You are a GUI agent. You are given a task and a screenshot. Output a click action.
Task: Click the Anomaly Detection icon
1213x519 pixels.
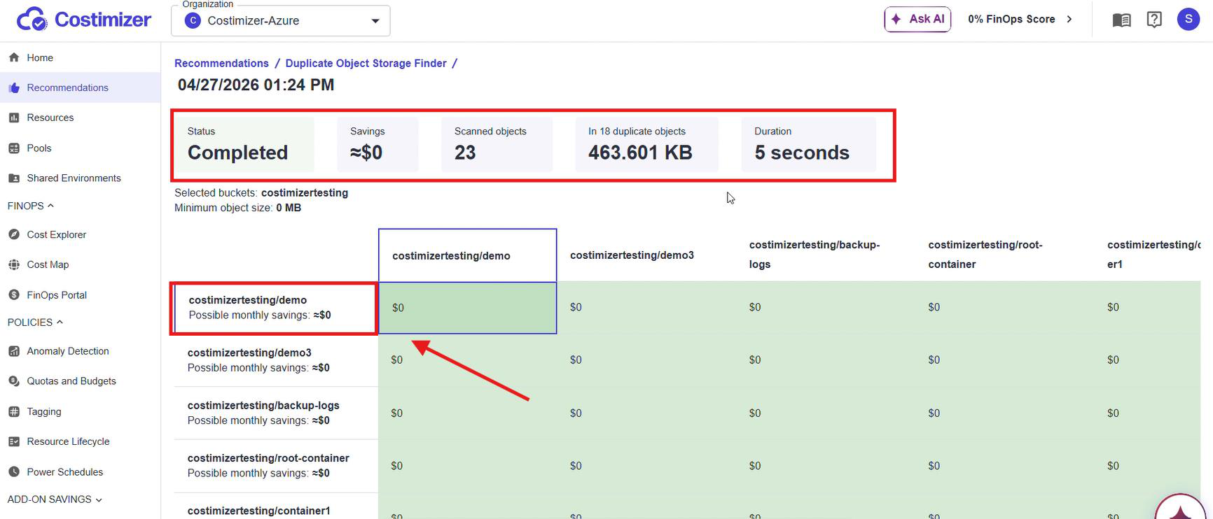(14, 351)
